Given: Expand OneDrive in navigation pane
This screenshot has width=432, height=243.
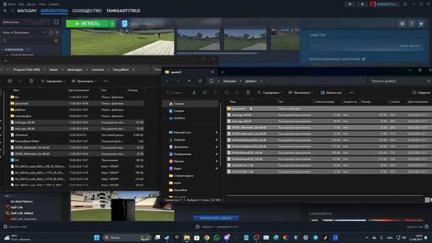Looking at the screenshot, I should (165, 118).
